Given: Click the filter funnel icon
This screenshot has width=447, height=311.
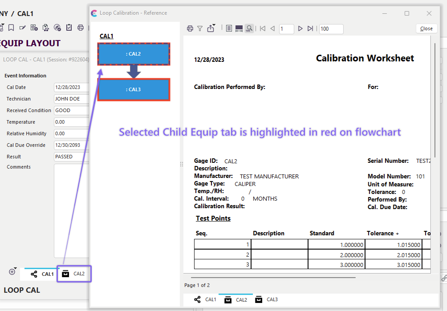Looking at the screenshot, I should point(200,28).
